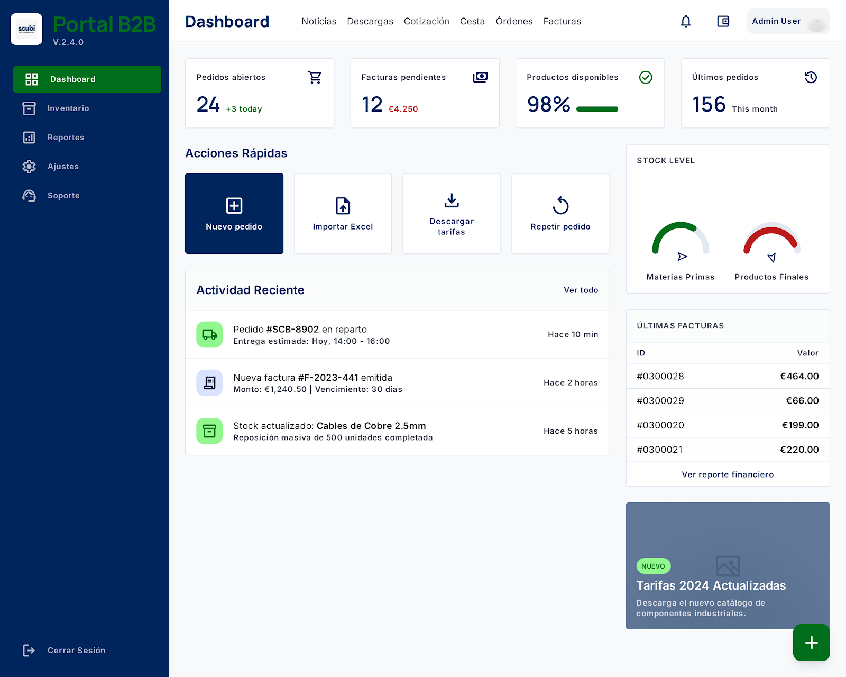846x677 pixels.
Task: Open the Noticias tab
Action: [x=319, y=21]
